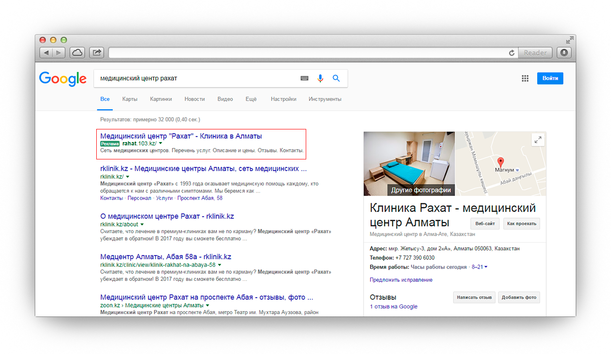The height and width of the screenshot is (354, 611).
Task: Click the Добавить фото button
Action: pos(519,297)
